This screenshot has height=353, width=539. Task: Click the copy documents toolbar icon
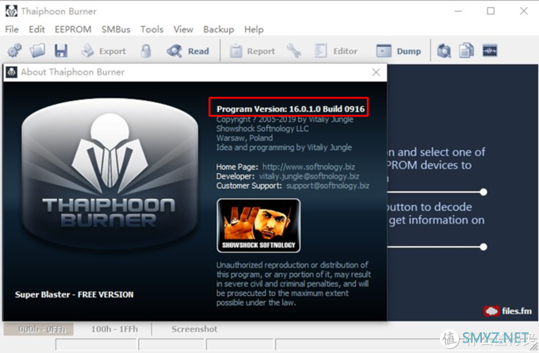pyautogui.click(x=466, y=51)
